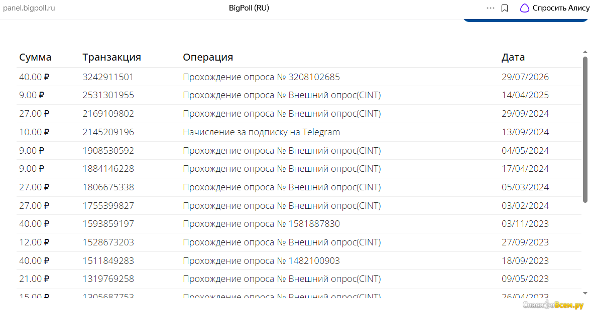
Task: Bookmark this page with the bookmark icon
Action: (505, 8)
